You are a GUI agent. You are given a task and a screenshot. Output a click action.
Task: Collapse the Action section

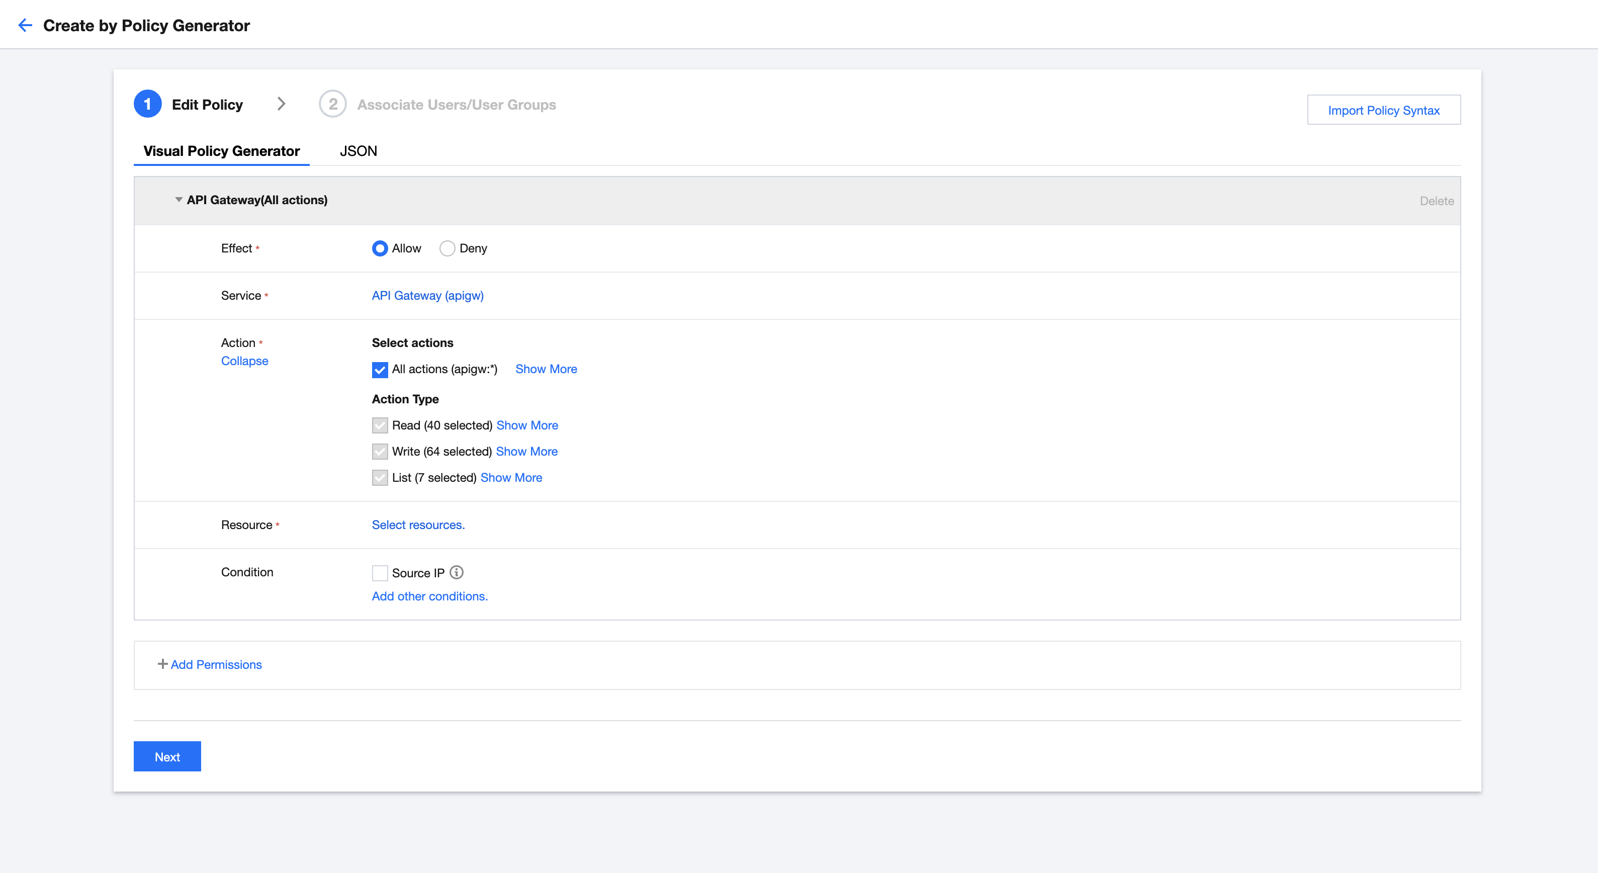pos(244,361)
